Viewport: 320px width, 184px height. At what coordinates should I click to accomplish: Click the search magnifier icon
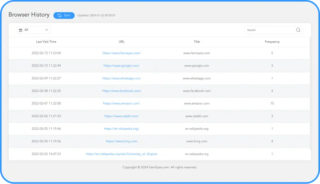[298, 30]
